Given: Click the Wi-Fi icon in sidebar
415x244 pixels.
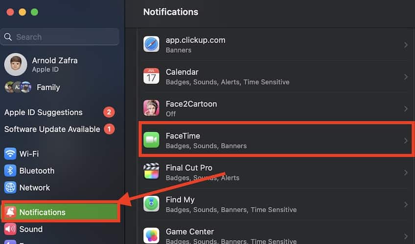Looking at the screenshot, I should point(10,154).
